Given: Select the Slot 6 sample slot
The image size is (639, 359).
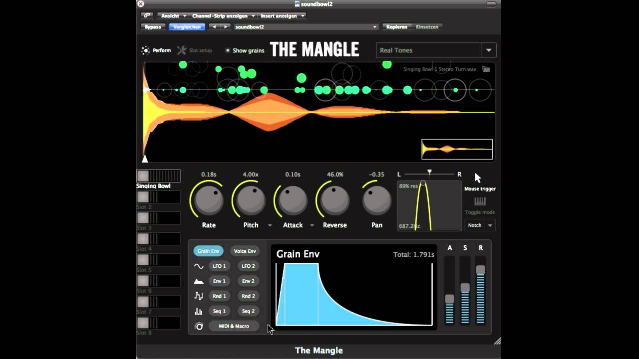Looking at the screenshot, I should 158,281.
